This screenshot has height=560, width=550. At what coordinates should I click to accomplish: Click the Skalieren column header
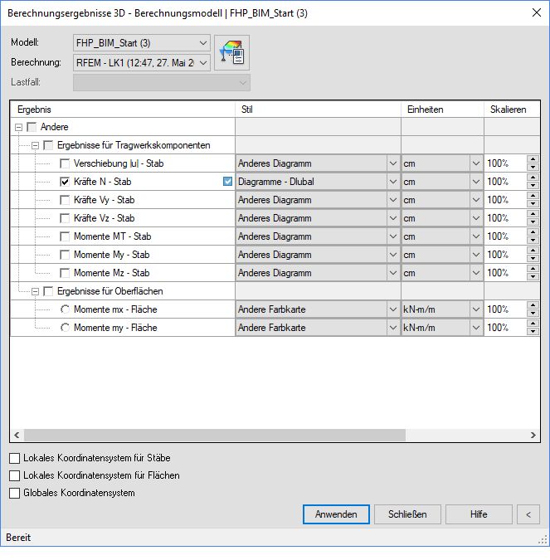pos(512,110)
